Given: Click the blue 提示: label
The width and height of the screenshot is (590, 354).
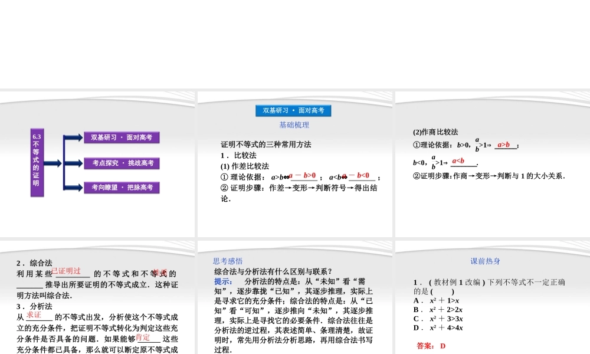Looking at the screenshot, I should [x=223, y=281].
